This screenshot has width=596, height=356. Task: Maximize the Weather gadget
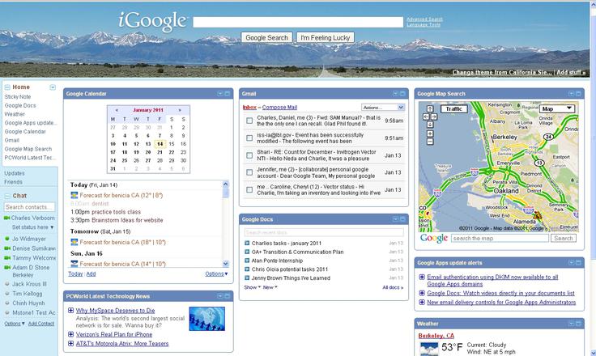tap(578, 324)
